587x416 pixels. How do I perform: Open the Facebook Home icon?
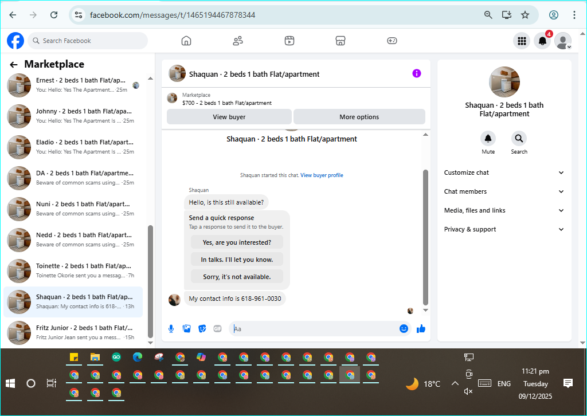[186, 41]
